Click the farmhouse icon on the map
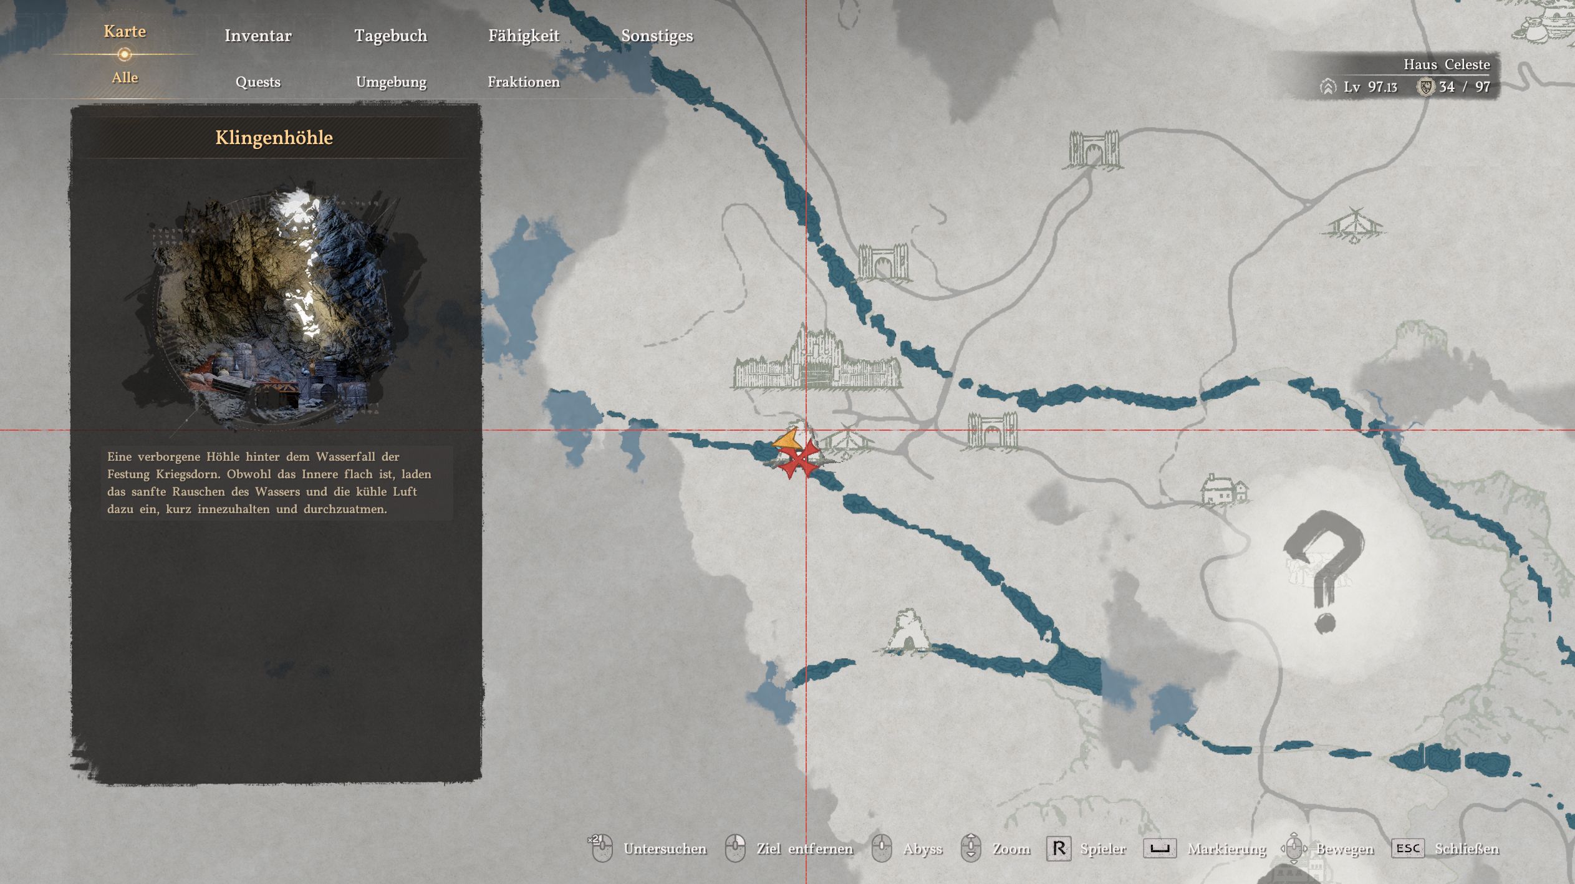The width and height of the screenshot is (1575, 884). (1224, 491)
